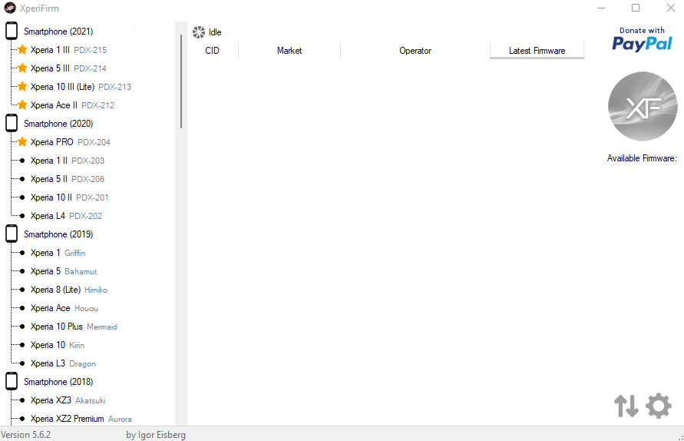The image size is (684, 441).
Task: Click the Smartphone (2019) phone icon
Action: coord(12,234)
